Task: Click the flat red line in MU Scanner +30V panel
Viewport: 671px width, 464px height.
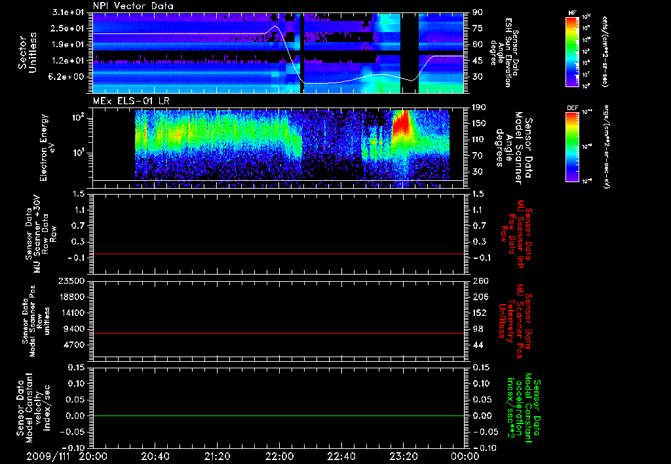Action: click(x=278, y=254)
